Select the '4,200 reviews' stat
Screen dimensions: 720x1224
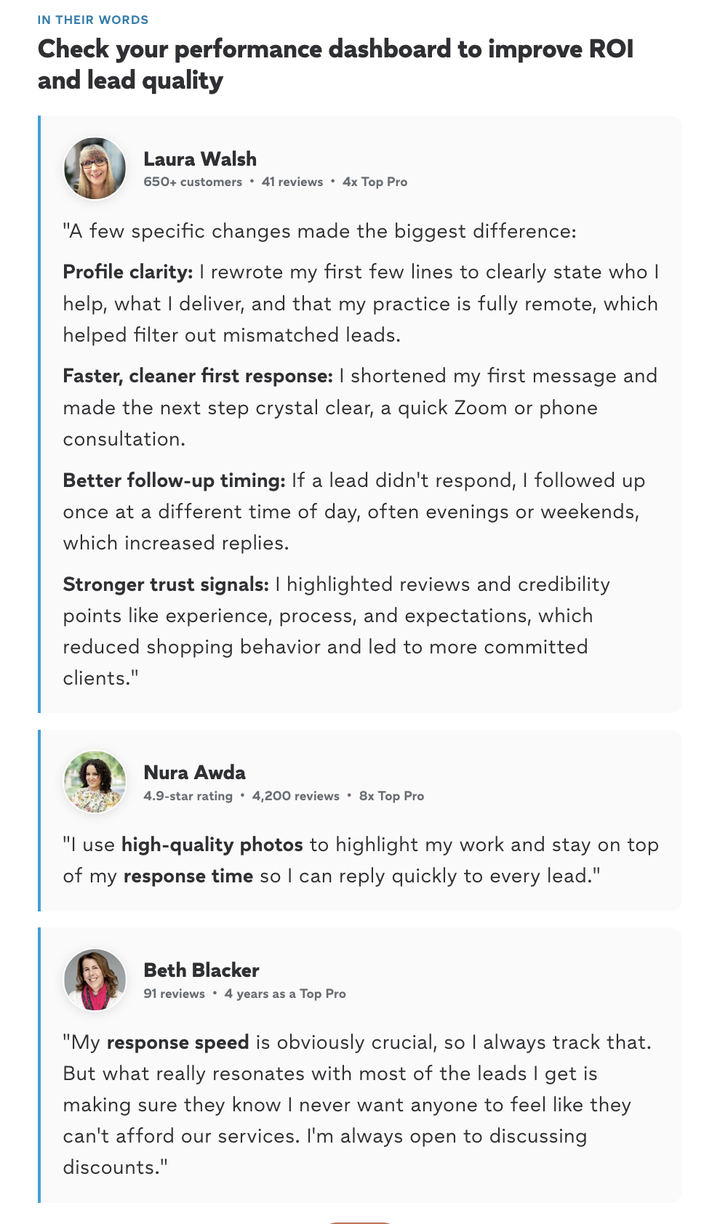pyautogui.click(x=296, y=796)
